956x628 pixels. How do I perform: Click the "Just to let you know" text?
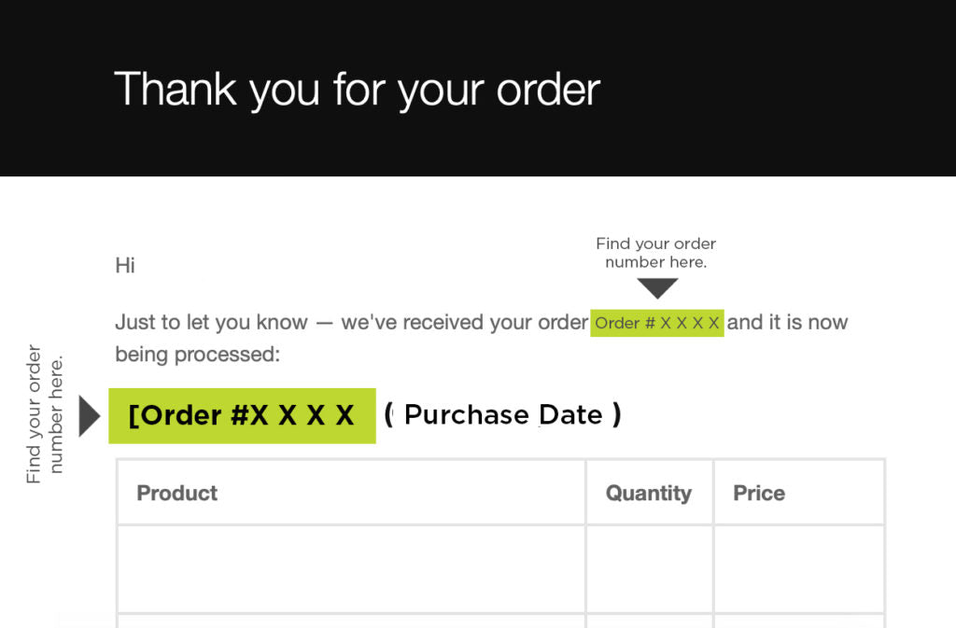point(211,323)
